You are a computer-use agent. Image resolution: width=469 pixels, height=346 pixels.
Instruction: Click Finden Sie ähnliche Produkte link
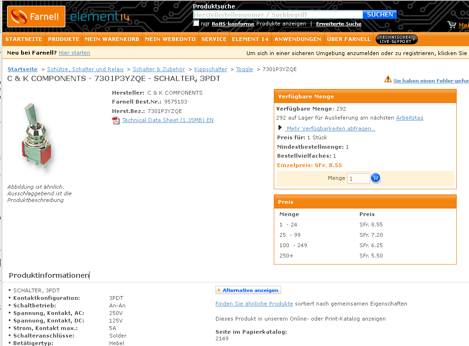pos(254,304)
